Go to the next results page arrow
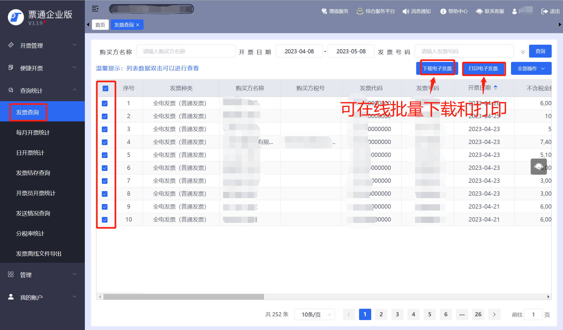This screenshot has width=563, height=330. pos(494,314)
